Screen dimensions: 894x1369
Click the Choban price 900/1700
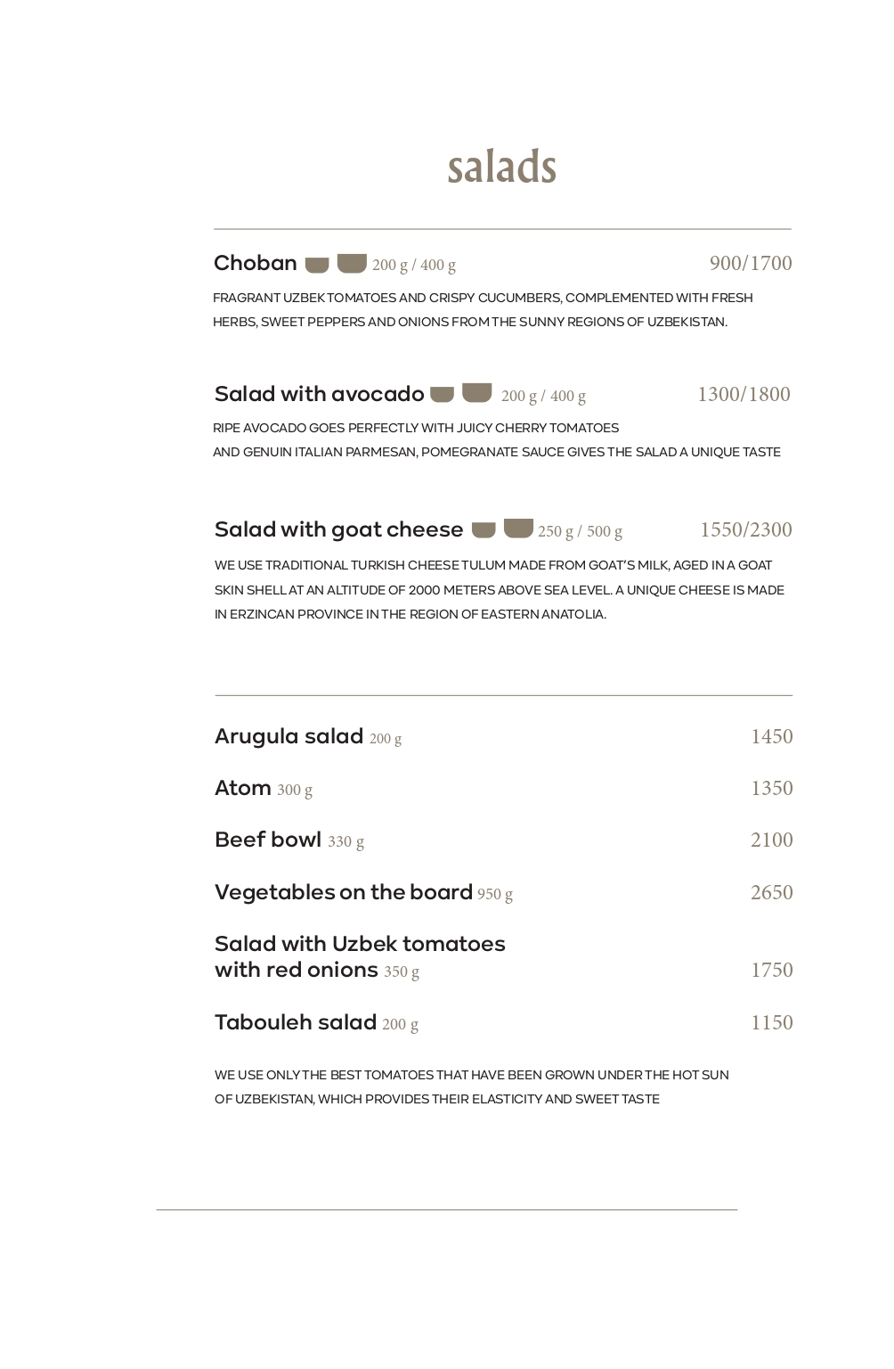(x=751, y=263)
